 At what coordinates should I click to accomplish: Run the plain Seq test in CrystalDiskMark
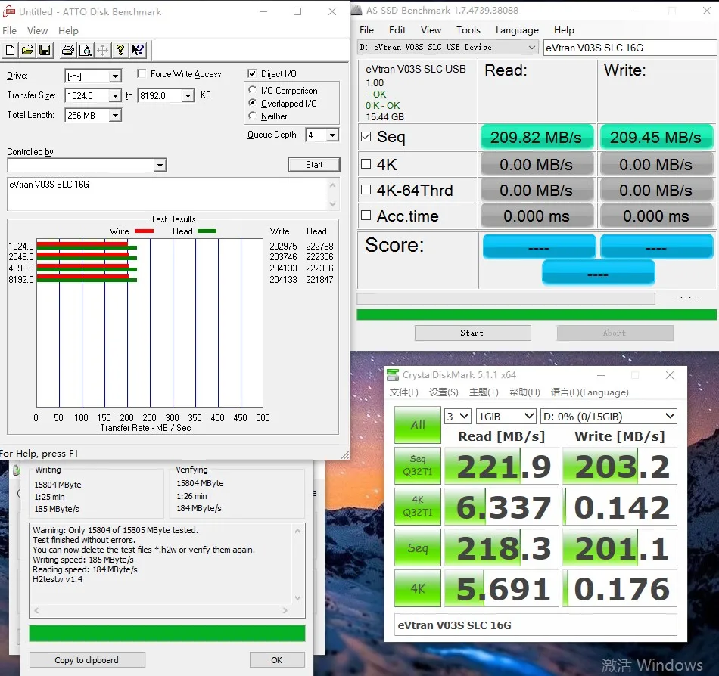coord(418,547)
